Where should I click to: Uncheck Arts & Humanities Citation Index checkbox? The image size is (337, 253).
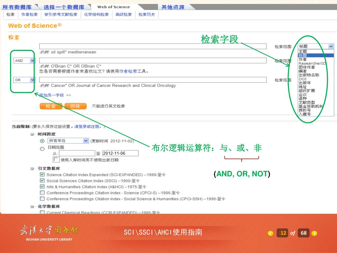pos(42,186)
